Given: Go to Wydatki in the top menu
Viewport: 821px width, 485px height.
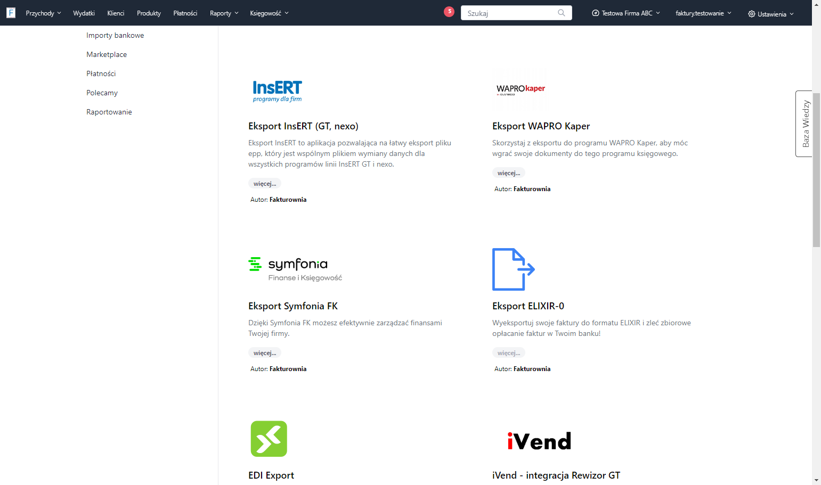Looking at the screenshot, I should click(84, 13).
